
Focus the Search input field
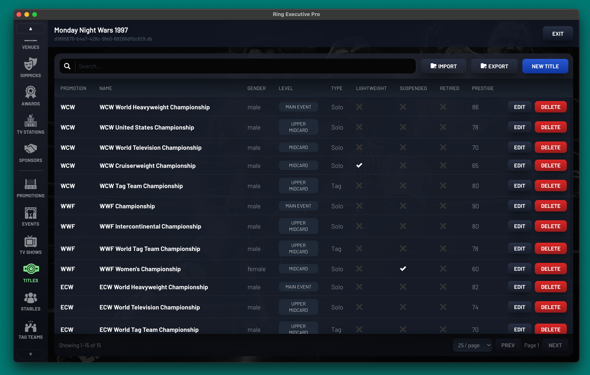(245, 66)
